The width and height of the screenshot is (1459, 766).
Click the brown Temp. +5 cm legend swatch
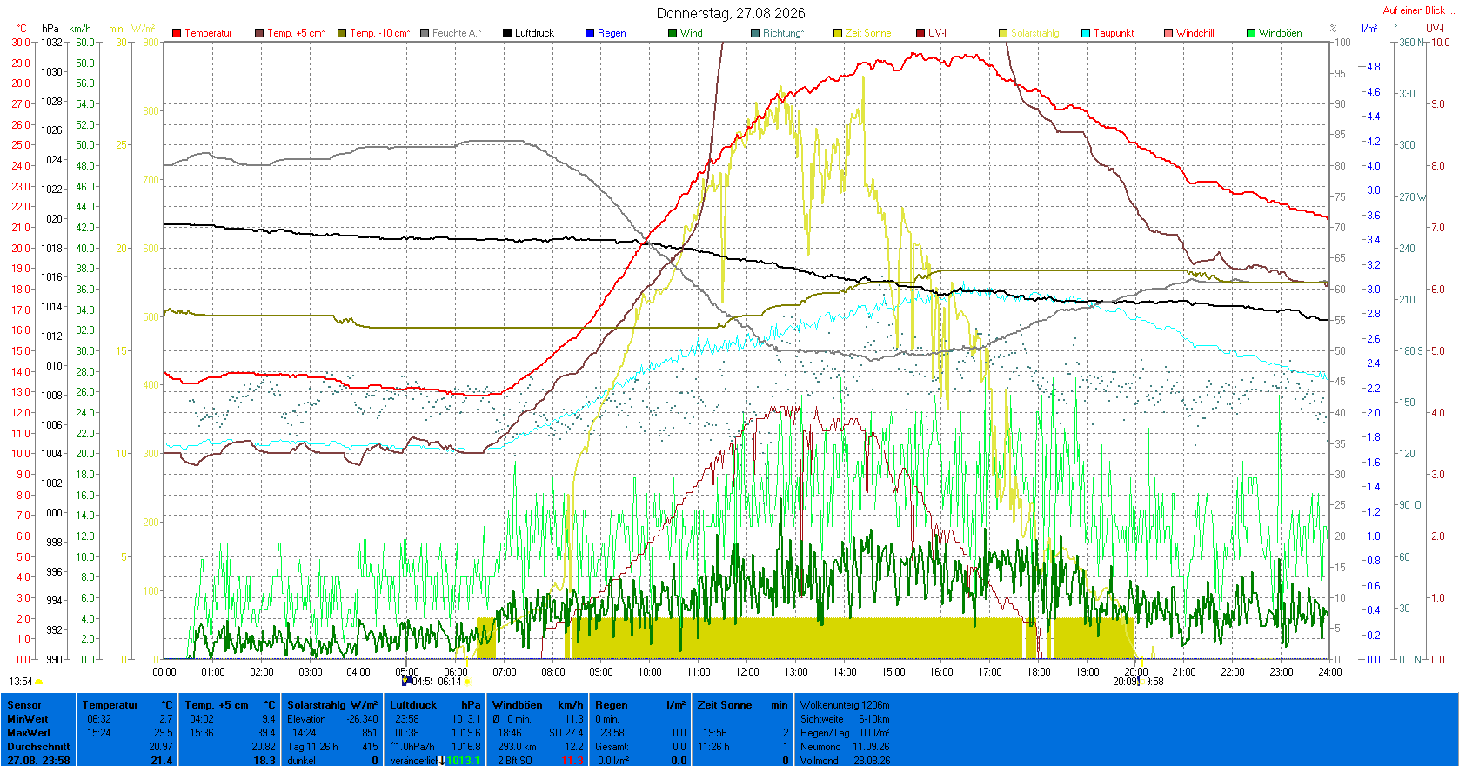tap(259, 33)
